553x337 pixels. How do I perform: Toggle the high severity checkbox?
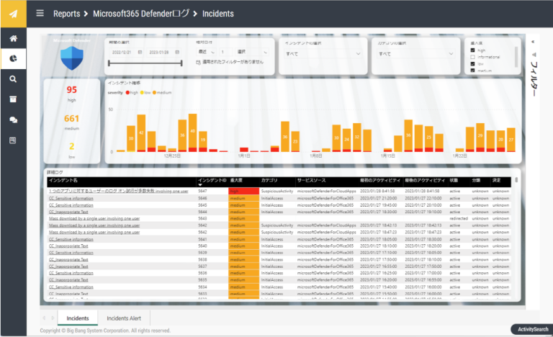pos(472,50)
